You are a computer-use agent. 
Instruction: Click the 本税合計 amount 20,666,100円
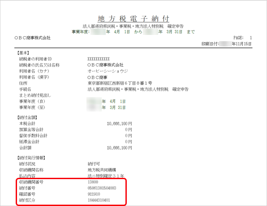point(119,124)
